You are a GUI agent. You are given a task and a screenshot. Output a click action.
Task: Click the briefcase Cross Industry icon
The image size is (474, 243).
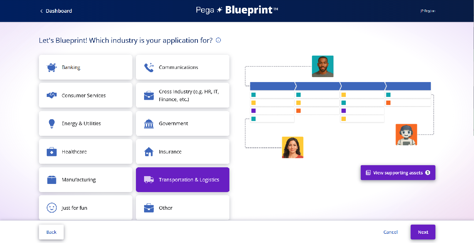pyautogui.click(x=149, y=96)
